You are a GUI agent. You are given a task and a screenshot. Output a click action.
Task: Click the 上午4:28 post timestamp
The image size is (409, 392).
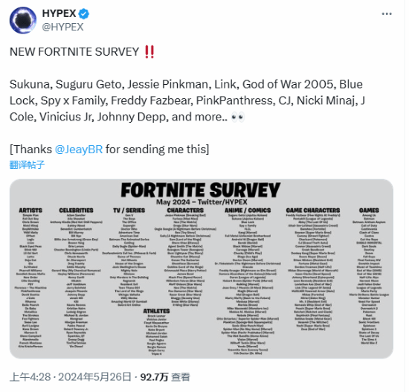tap(30, 377)
